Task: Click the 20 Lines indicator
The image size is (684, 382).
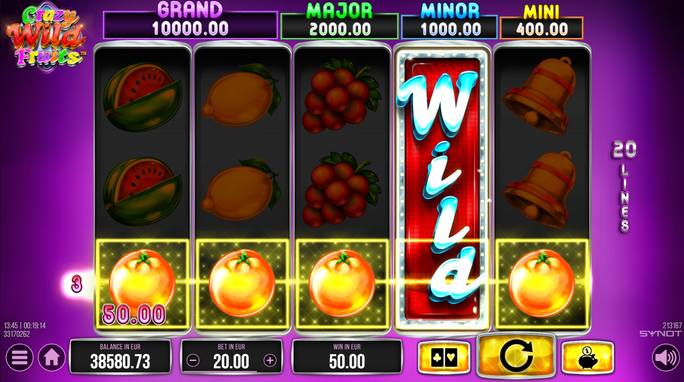Action: (624, 186)
